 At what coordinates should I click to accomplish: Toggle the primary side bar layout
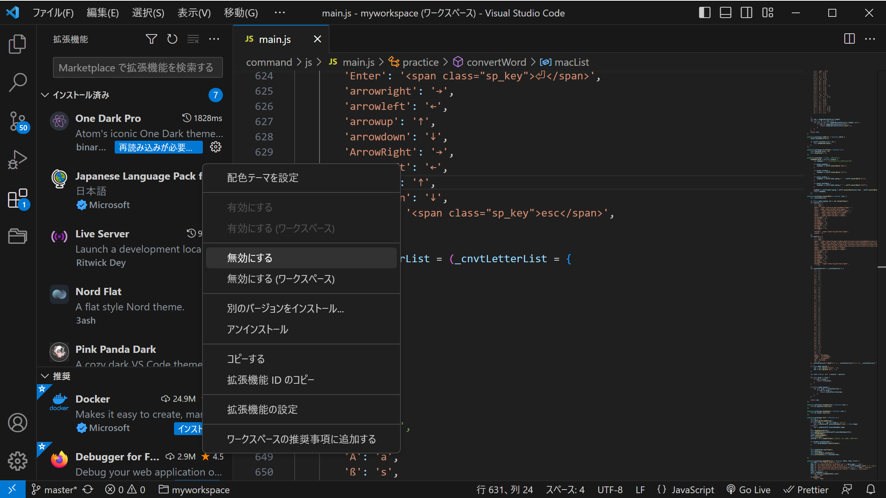[704, 13]
